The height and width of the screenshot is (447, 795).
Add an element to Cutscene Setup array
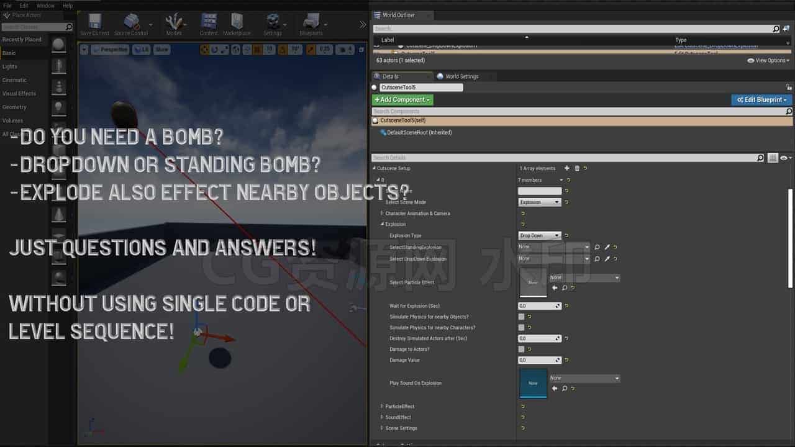pos(566,168)
